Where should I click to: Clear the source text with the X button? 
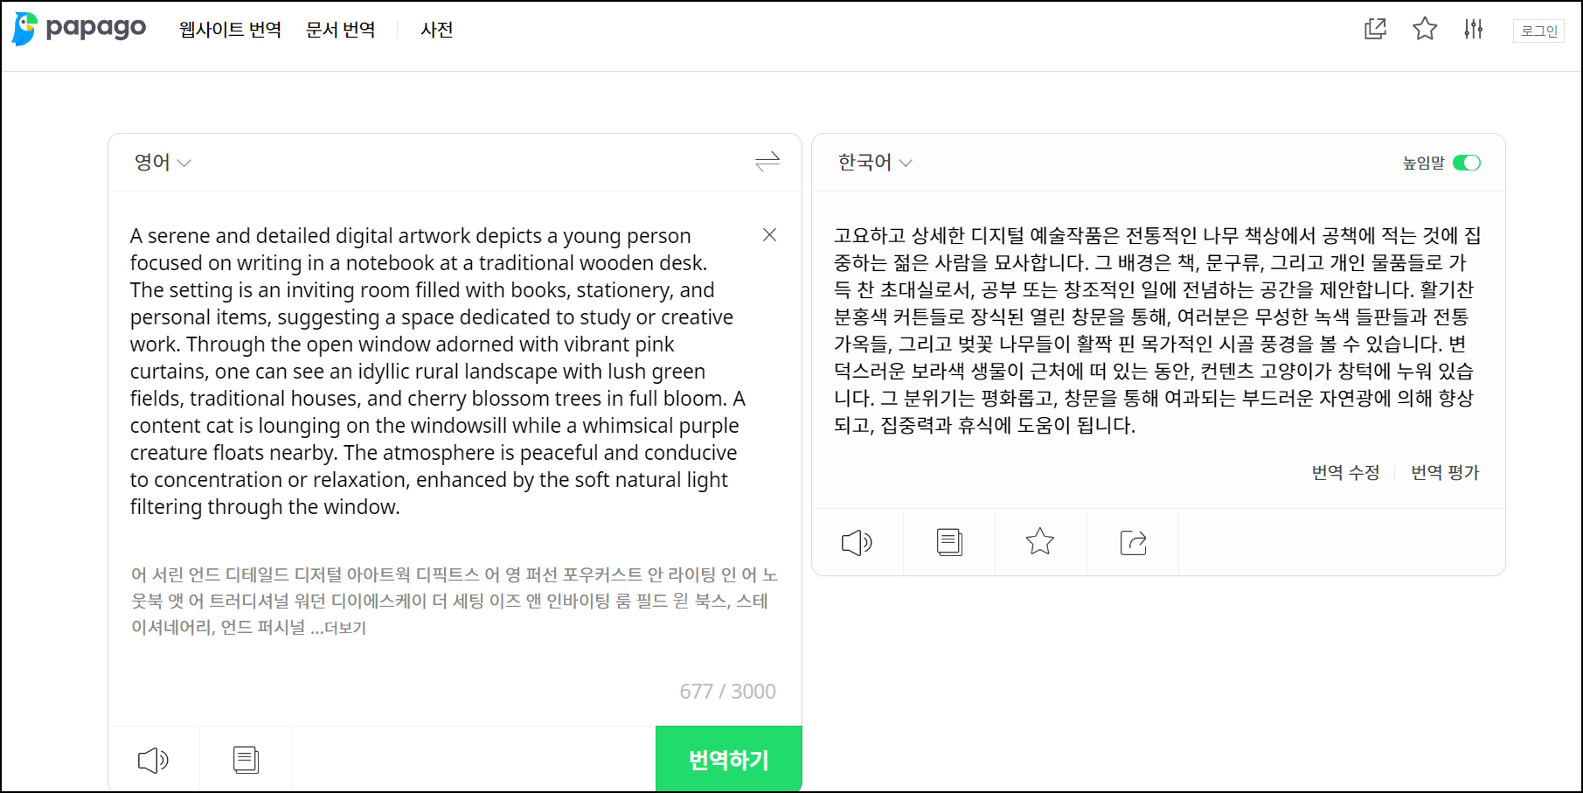[769, 235]
